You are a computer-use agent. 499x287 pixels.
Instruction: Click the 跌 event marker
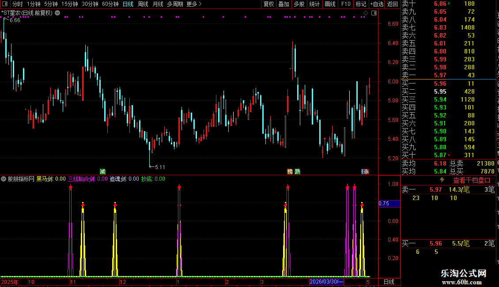tap(298, 171)
